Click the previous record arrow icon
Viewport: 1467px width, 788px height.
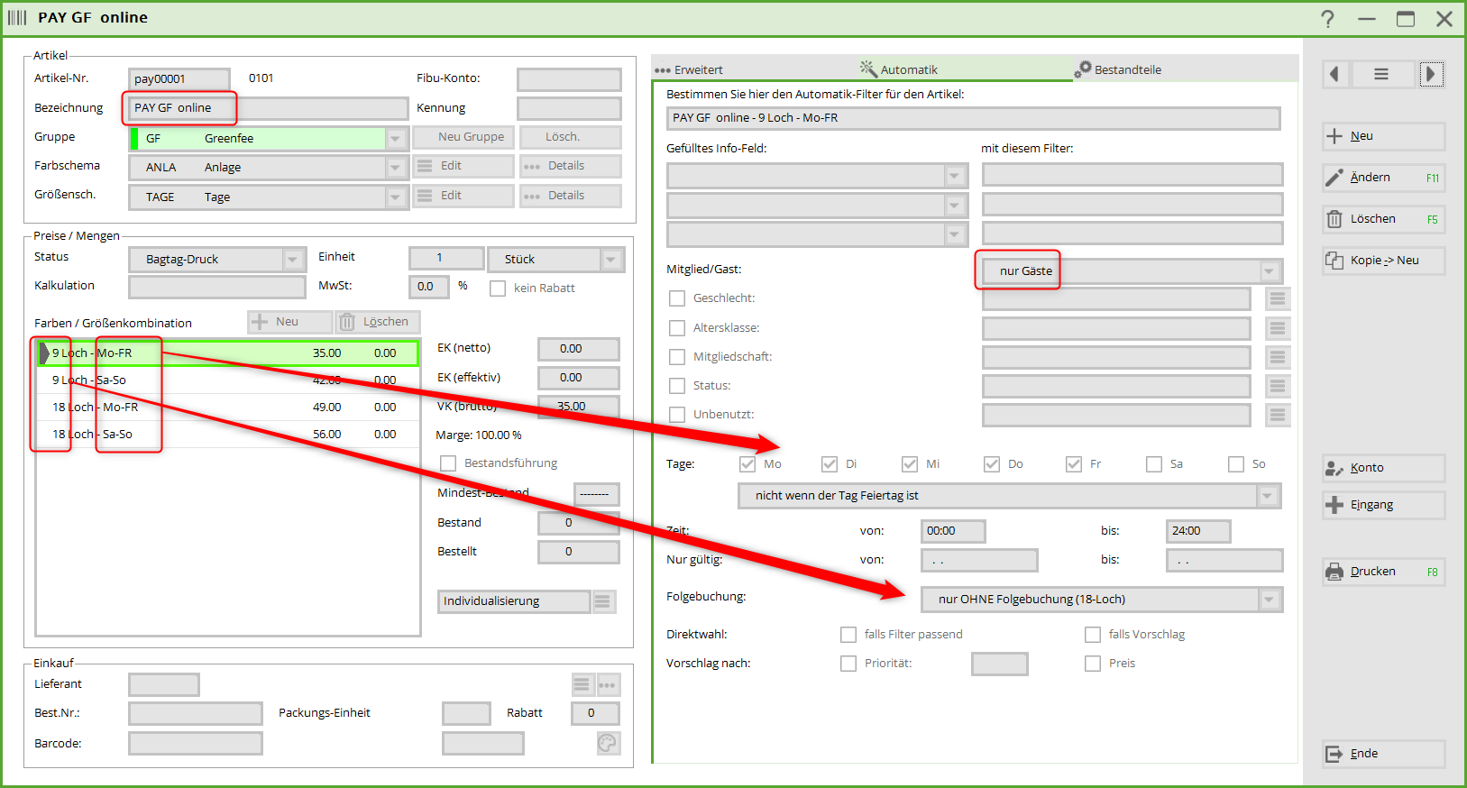click(1334, 74)
